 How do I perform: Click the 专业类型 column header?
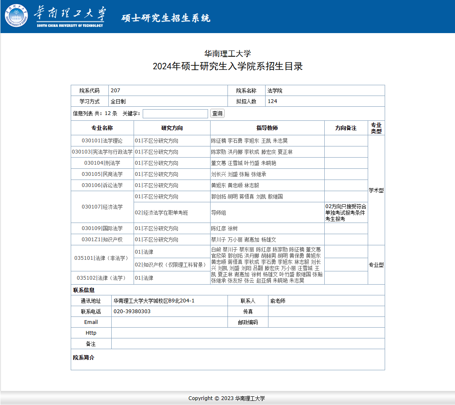pyautogui.click(x=376, y=128)
